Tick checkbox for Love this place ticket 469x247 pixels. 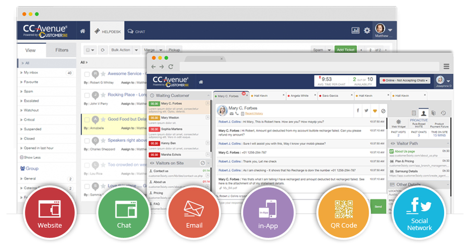[87, 186]
